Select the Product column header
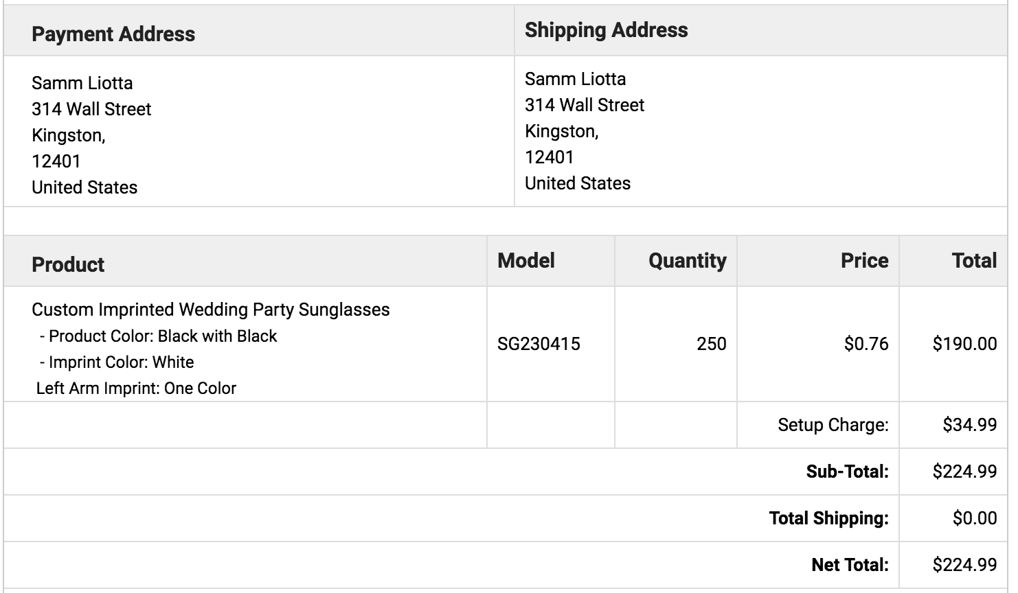This screenshot has width=1018, height=593. 68,264
